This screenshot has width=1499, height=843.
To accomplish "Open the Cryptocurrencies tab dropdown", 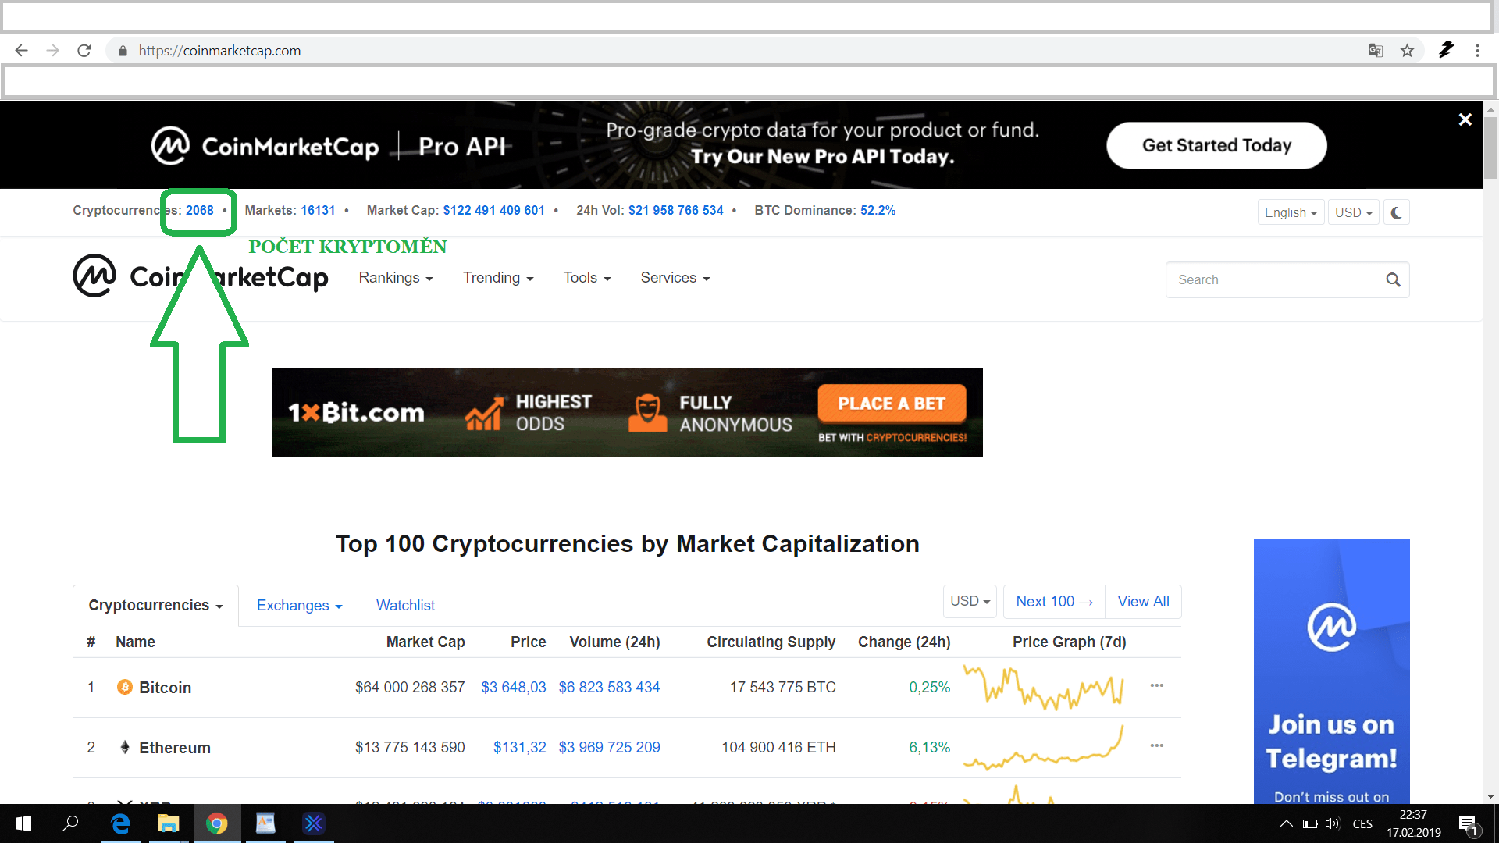I will pos(155,606).
